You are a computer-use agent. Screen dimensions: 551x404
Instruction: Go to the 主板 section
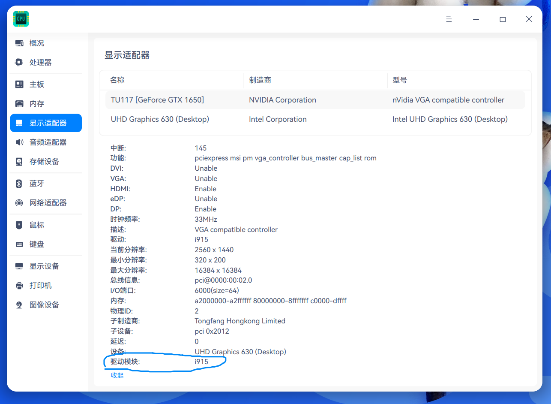[46, 84]
